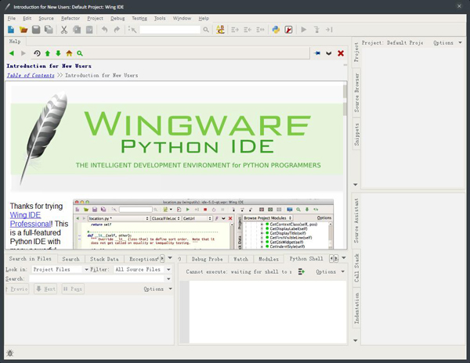Viewport: 470px width, 363px height.
Task: Open the Debug menu
Action: coord(117,18)
